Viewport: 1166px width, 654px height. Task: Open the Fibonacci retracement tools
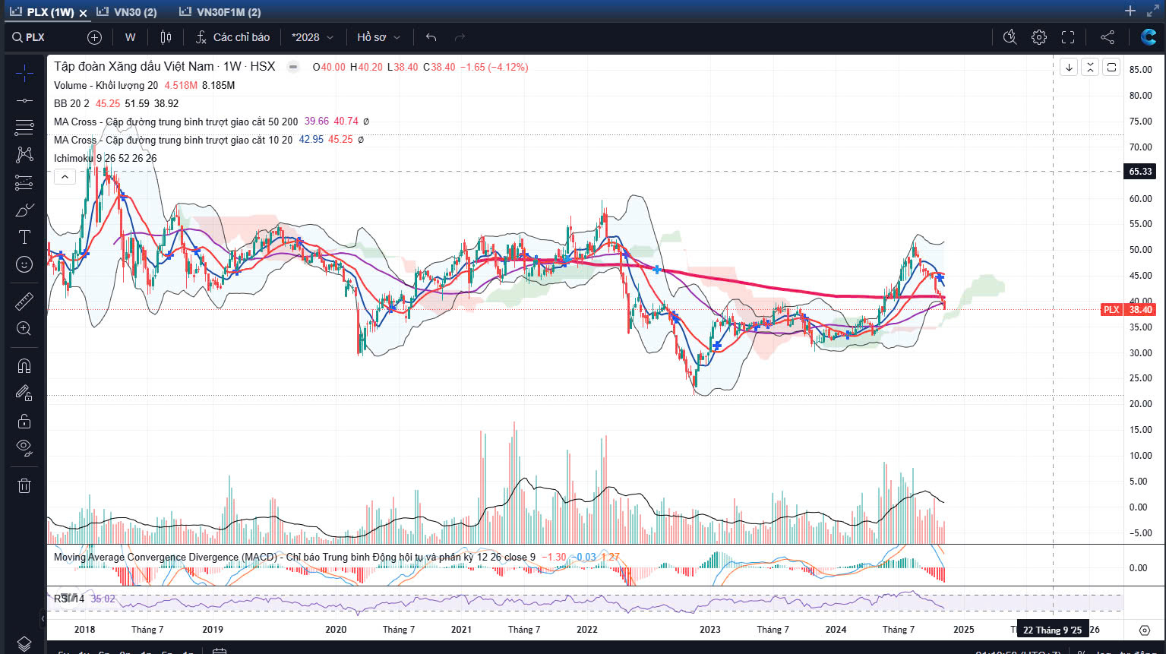tap(24, 128)
